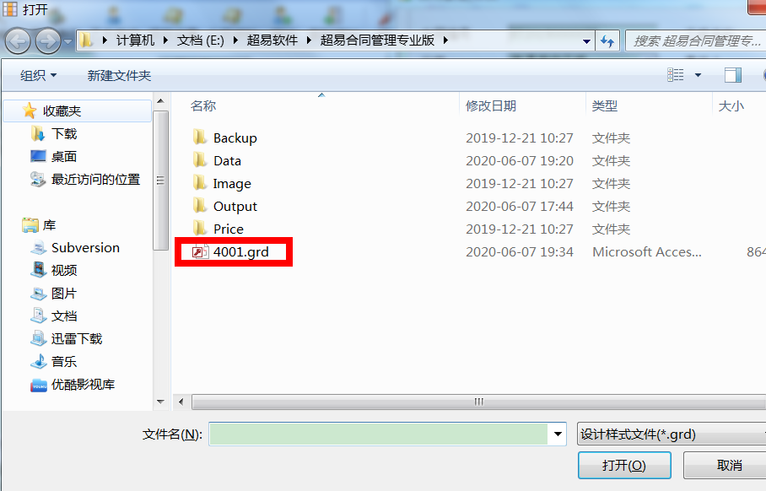Open the file type filter dropdown
The width and height of the screenshot is (766, 491).
click(x=672, y=434)
